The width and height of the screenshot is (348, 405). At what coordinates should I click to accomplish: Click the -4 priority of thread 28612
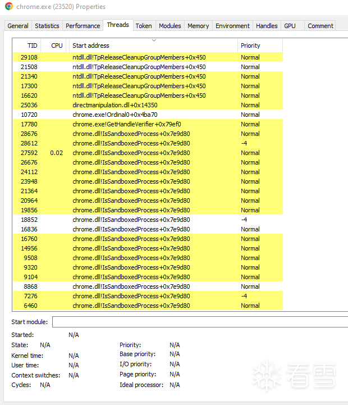(x=244, y=143)
